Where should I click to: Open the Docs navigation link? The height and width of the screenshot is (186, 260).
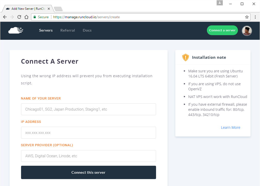tap(87, 30)
